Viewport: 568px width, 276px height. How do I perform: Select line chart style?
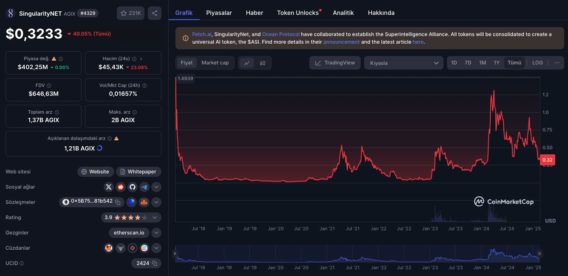(x=247, y=63)
